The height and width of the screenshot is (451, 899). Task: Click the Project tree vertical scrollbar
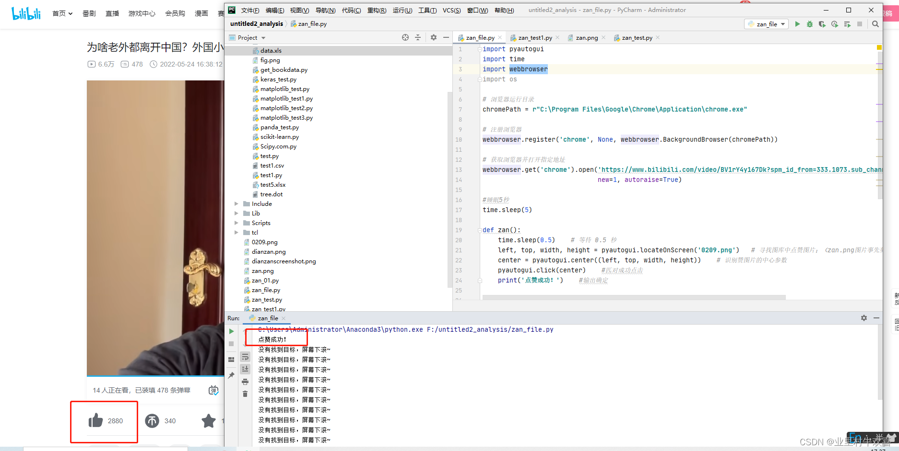pyautogui.click(x=449, y=189)
